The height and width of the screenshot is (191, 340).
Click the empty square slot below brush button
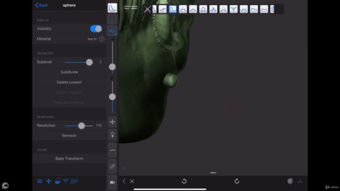(x=112, y=20)
